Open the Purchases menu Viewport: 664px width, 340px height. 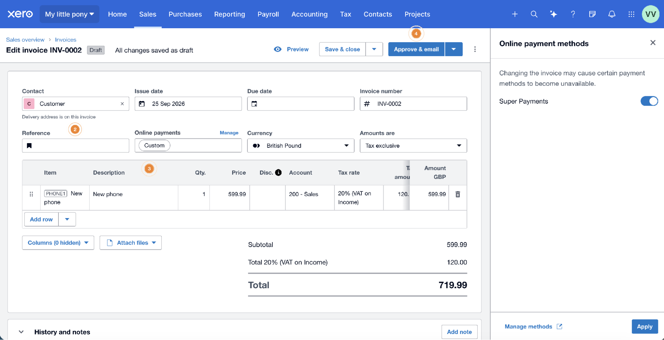pos(185,14)
